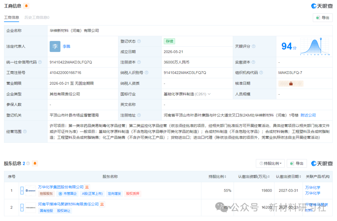The image size is (337, 221).
Task: Export shareholder info with 导出 button
Action: pos(297,163)
